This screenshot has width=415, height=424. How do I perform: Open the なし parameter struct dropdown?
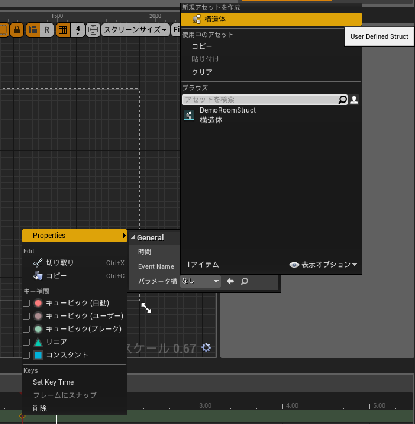(x=200, y=281)
